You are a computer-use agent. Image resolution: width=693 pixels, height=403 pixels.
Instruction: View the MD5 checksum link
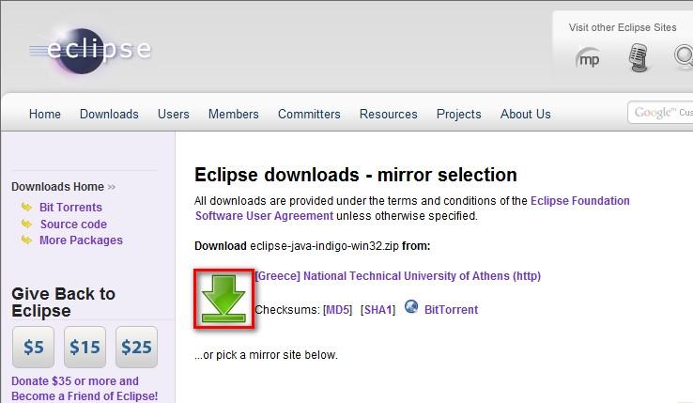pyautogui.click(x=338, y=310)
